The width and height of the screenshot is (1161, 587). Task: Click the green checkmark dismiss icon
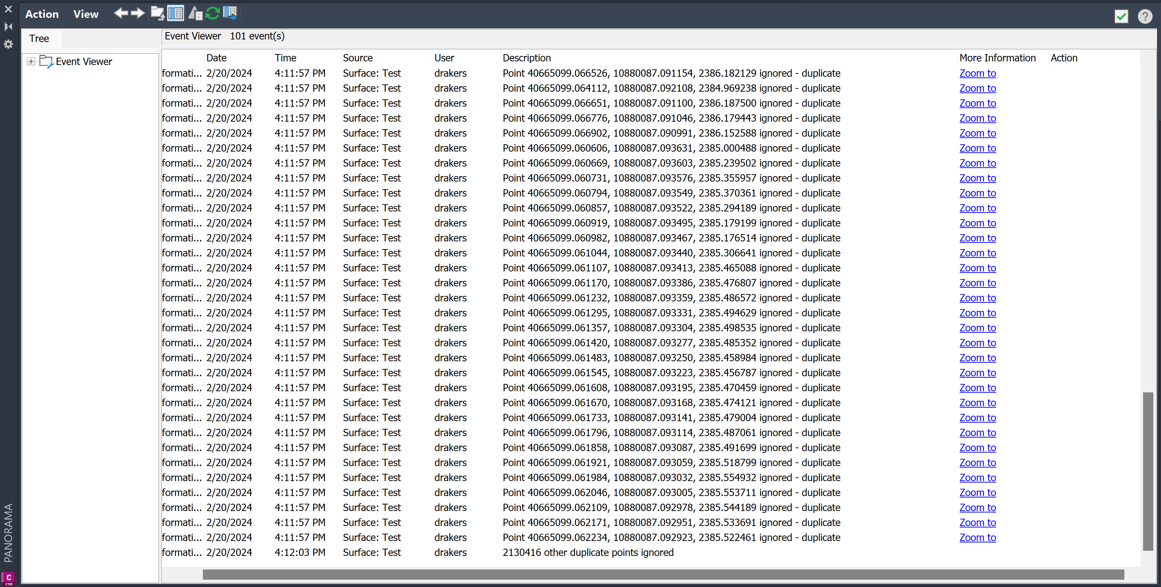click(1121, 17)
